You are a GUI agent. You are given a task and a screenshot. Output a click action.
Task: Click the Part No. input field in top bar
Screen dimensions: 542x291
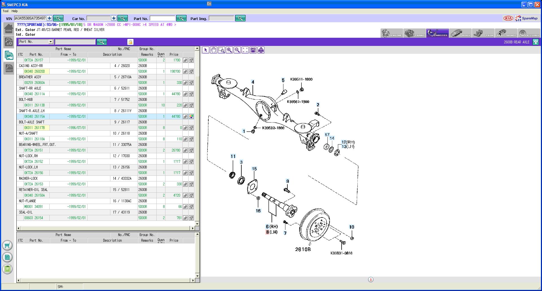pos(162,18)
